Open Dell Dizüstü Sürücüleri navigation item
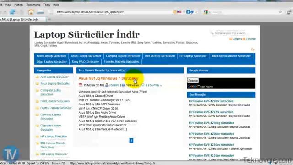Image resolution: width=293 pixels, height=165 pixels. 160,56
